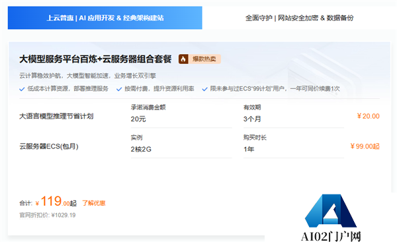The width and height of the screenshot is (397, 242).
Task: Click the 实例 label
Action: [136, 138]
